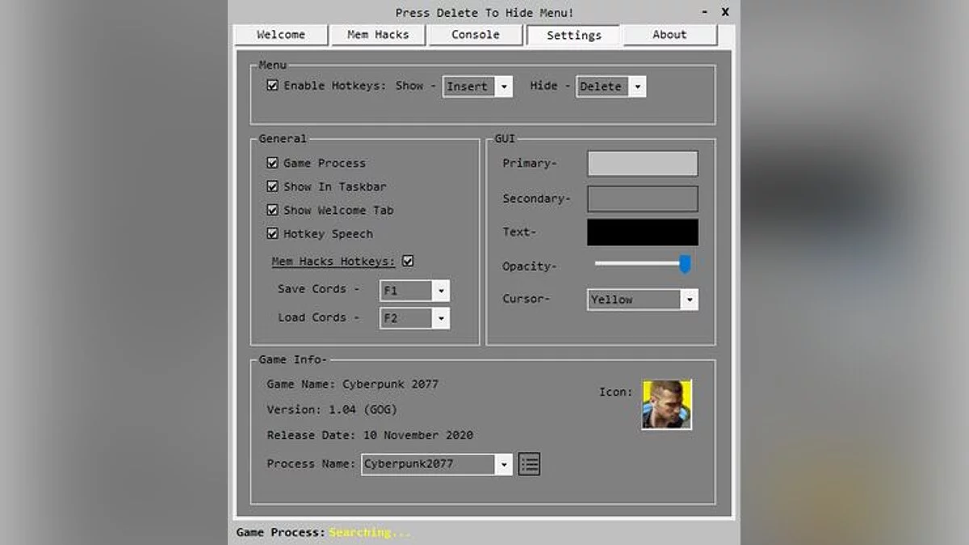Open the process list icon button
Screen dimensions: 969x545
tap(529, 463)
